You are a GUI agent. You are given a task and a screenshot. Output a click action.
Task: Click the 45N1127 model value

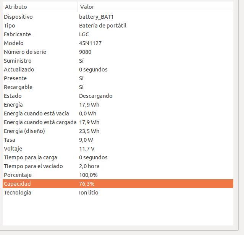point(90,43)
